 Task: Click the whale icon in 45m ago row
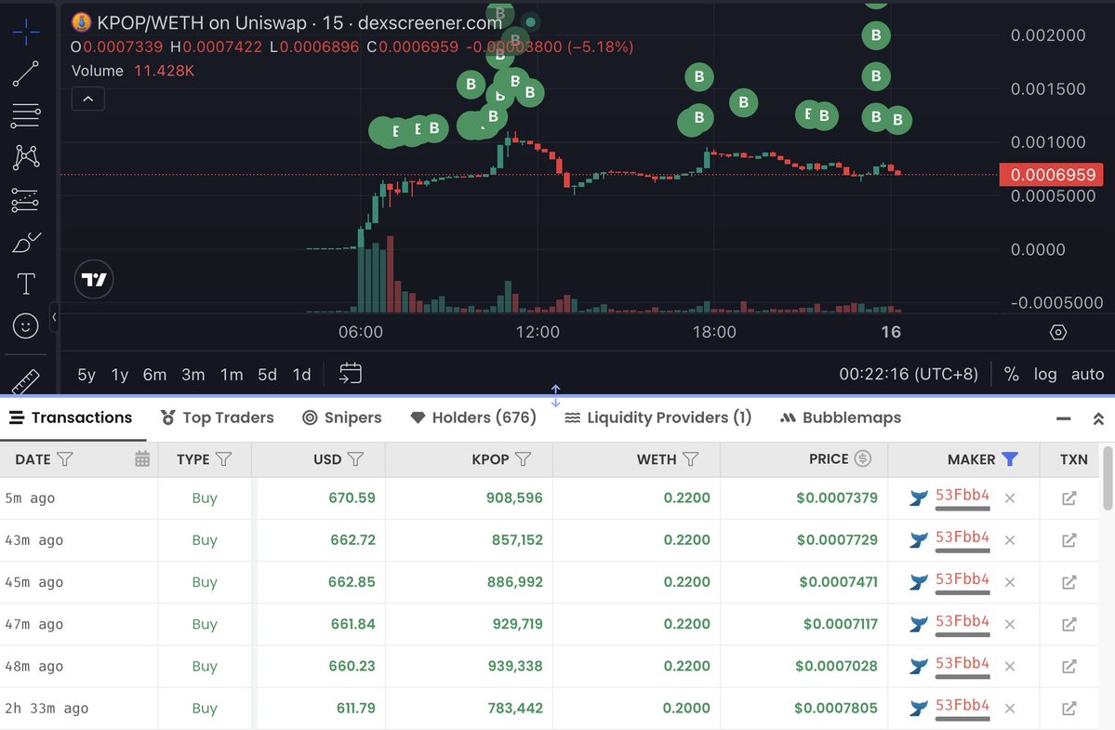click(919, 582)
